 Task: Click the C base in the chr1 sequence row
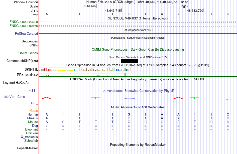coord(228,14)
